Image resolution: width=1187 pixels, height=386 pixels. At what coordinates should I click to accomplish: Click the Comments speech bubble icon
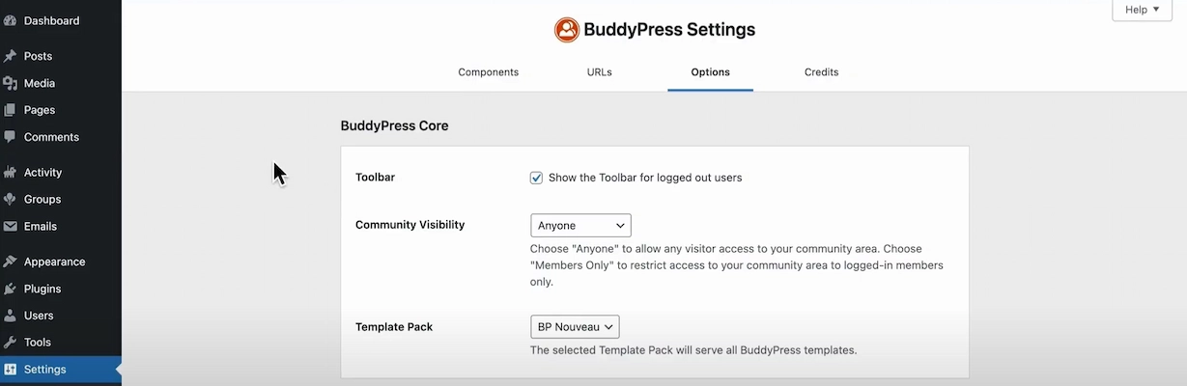(x=11, y=137)
